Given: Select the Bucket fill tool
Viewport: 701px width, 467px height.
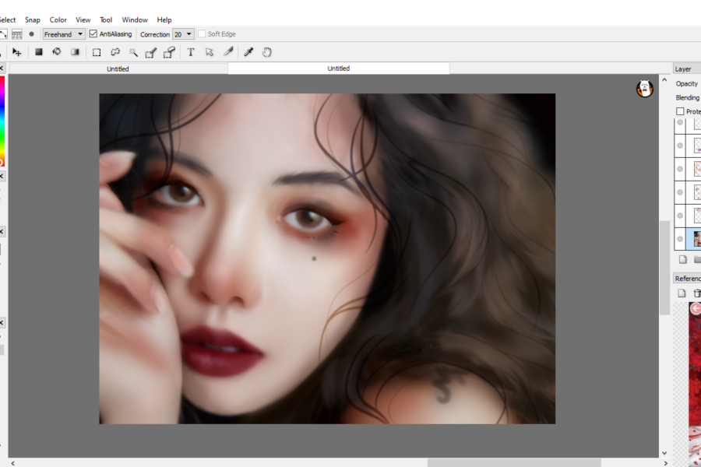Looking at the screenshot, I should point(57,52).
